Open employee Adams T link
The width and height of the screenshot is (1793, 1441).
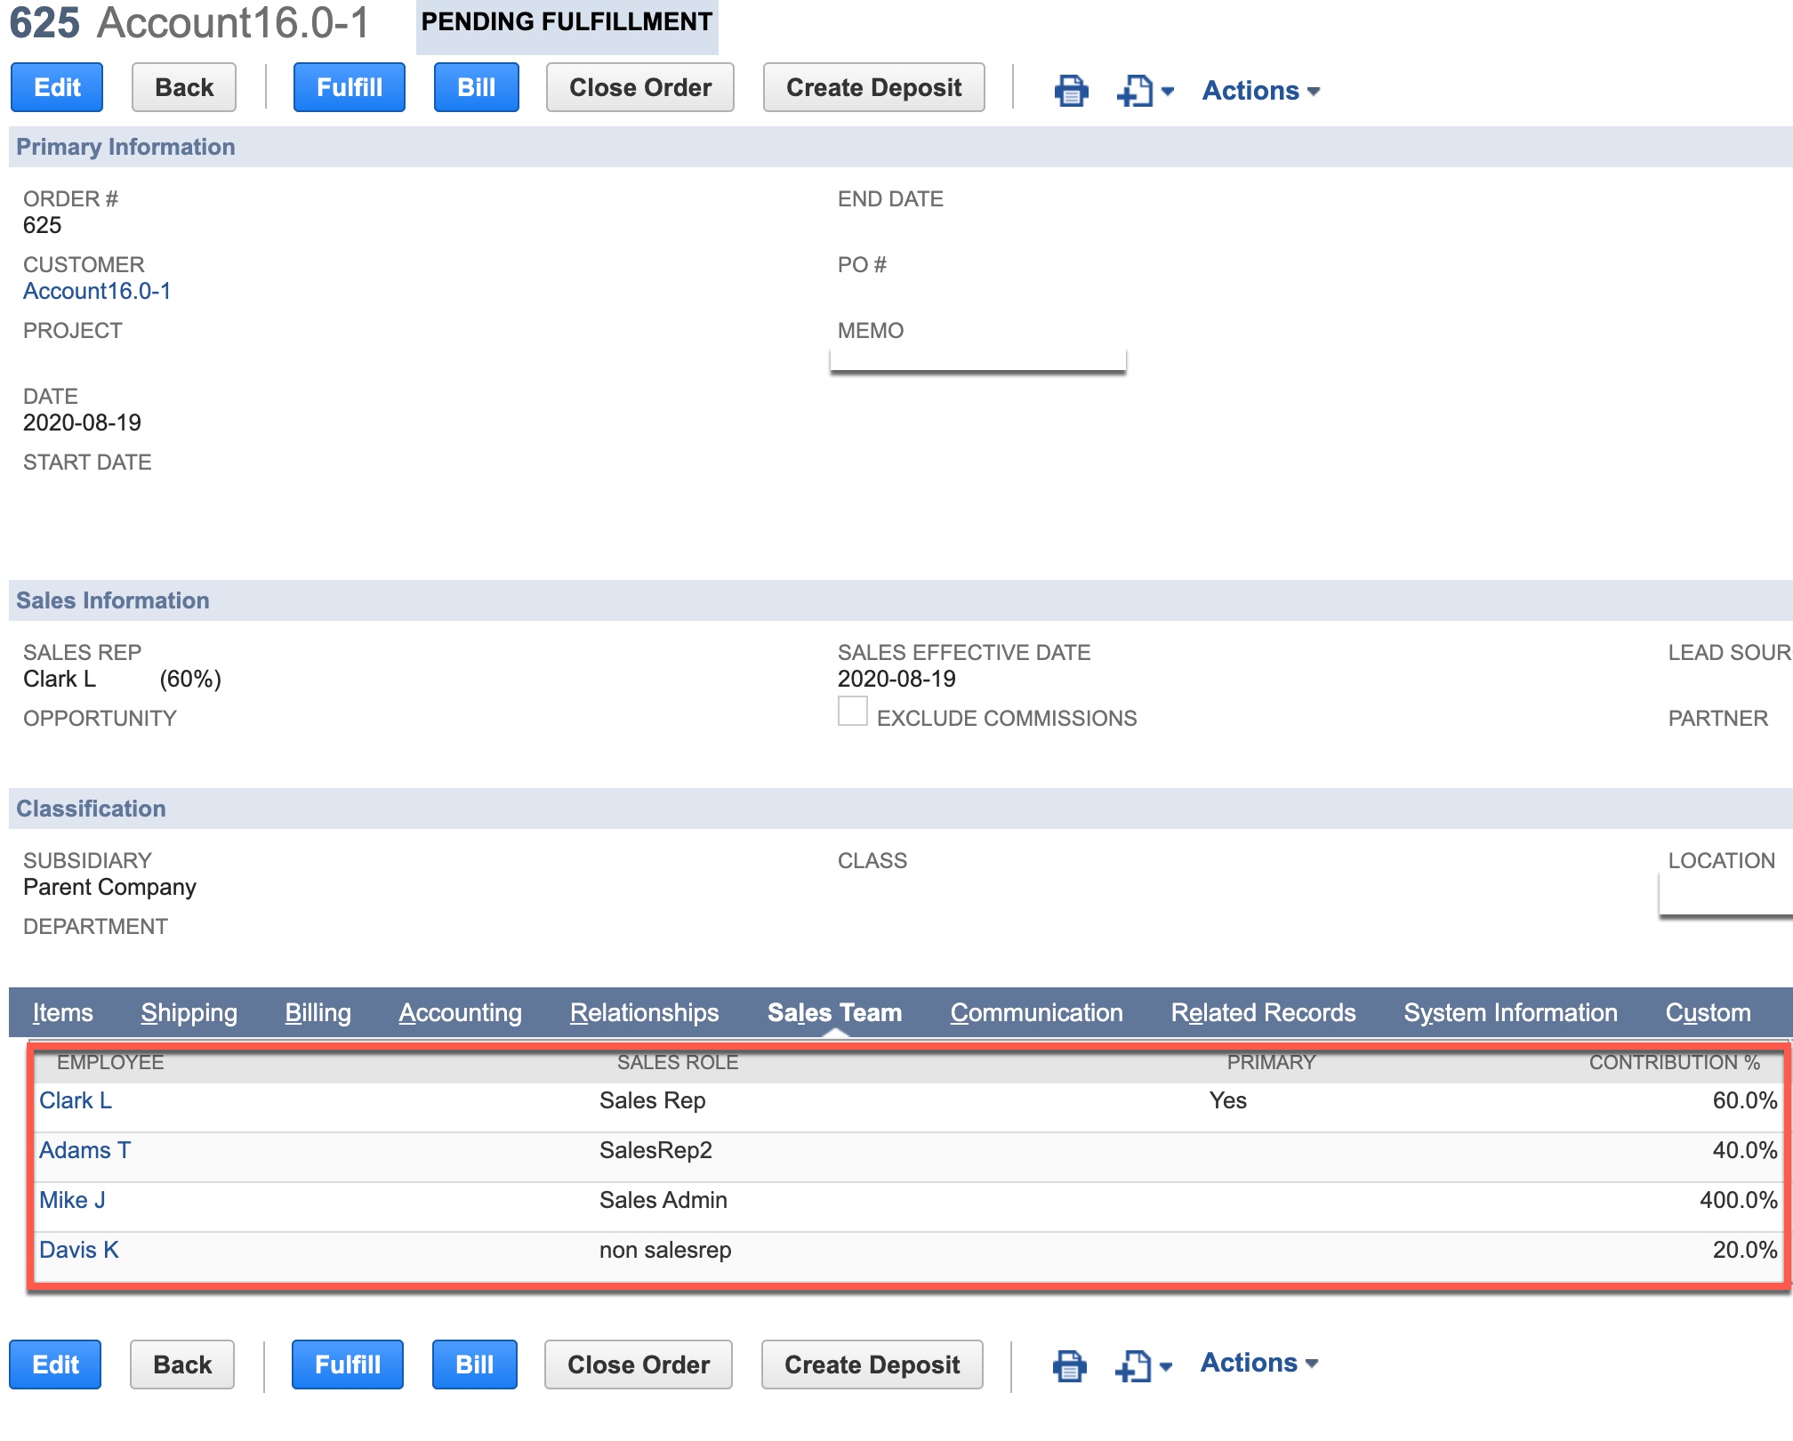[x=85, y=1150]
